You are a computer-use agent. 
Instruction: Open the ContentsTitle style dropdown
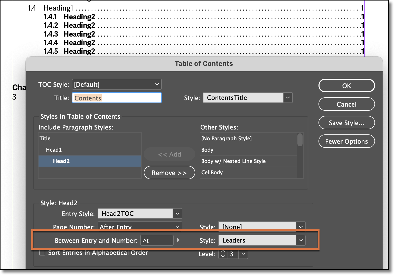(x=288, y=98)
